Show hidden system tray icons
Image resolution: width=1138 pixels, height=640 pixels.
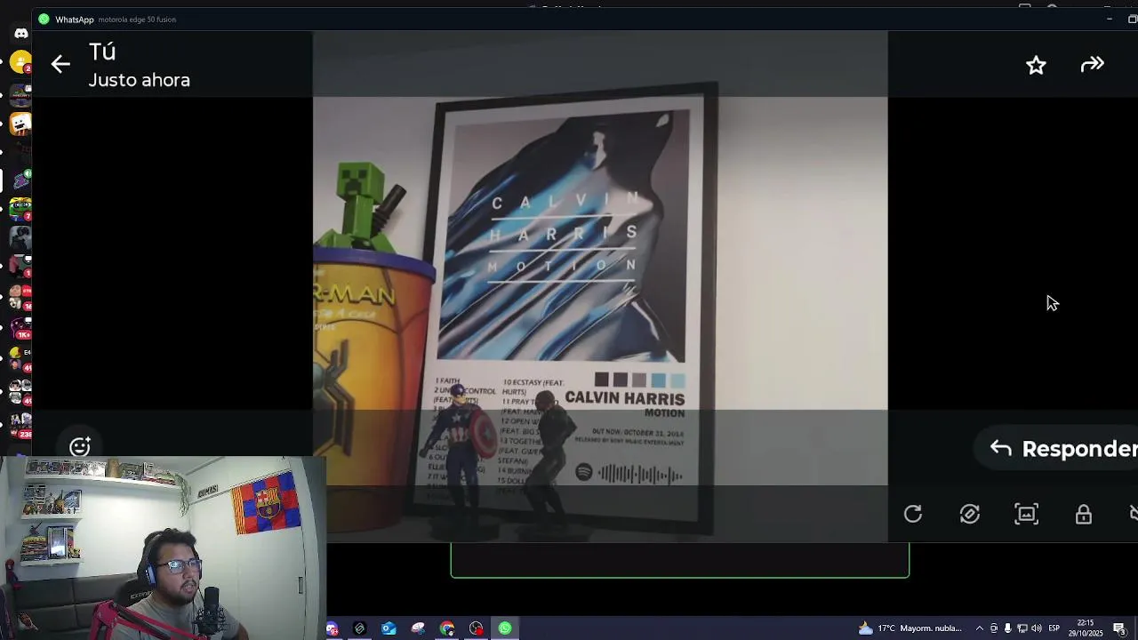[x=980, y=628]
